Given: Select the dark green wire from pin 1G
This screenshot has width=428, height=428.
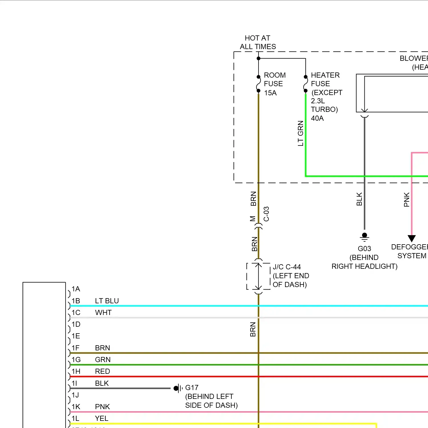Looking at the screenshot, I should [x=249, y=365].
